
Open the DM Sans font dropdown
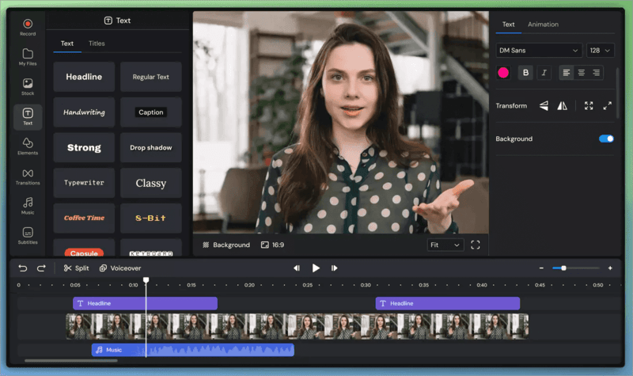click(539, 51)
